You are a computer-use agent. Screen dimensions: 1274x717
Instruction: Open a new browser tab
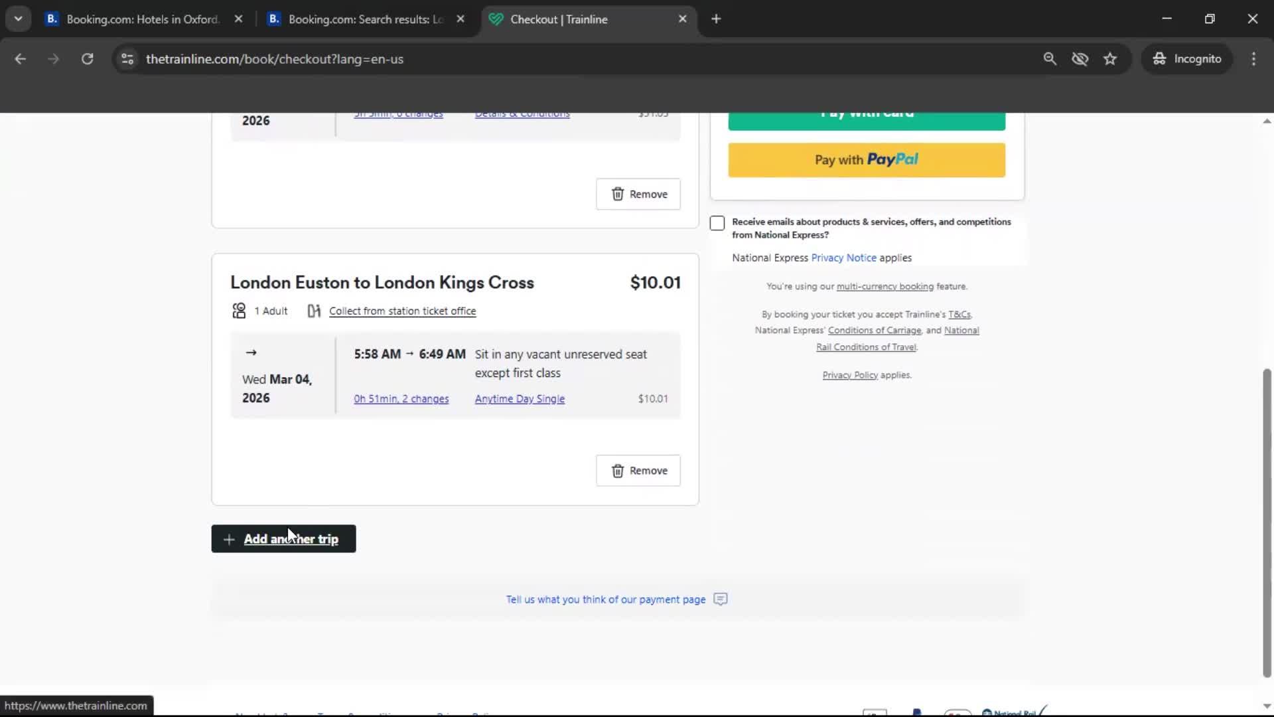[x=716, y=19]
